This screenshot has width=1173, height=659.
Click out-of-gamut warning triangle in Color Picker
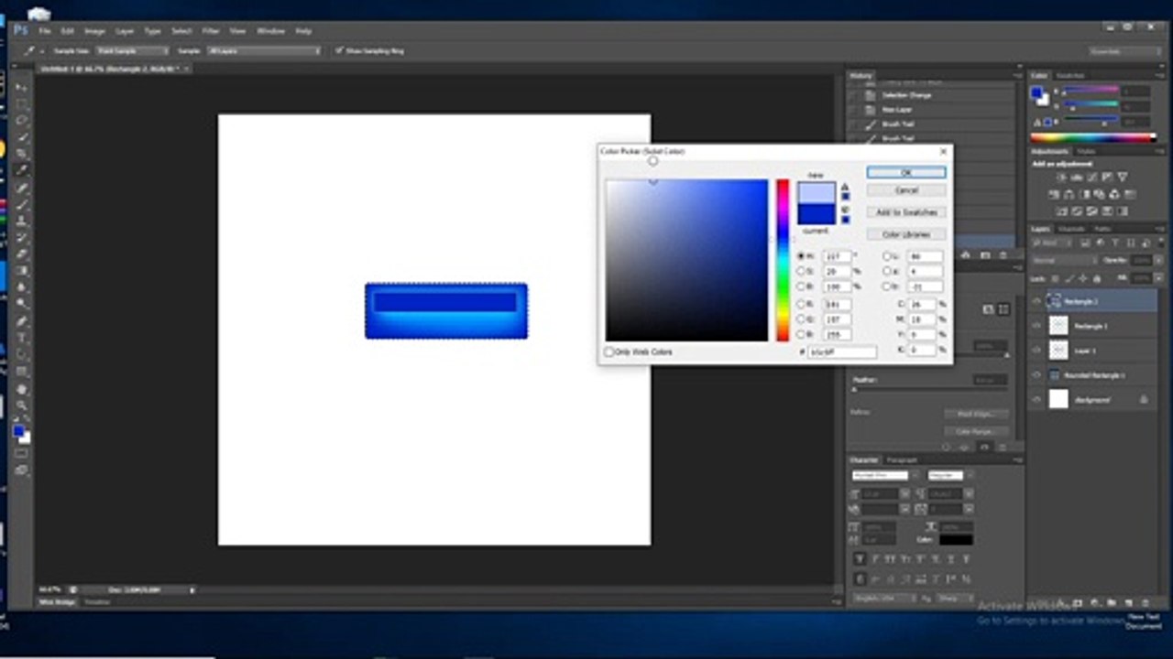845,187
